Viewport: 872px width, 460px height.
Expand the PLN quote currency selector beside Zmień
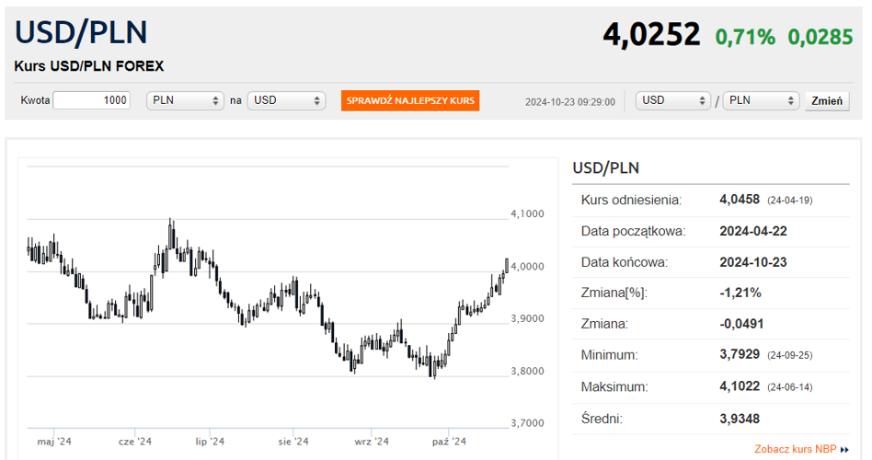tap(761, 100)
